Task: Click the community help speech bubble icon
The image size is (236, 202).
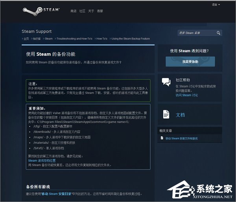Action: (x=166, y=82)
